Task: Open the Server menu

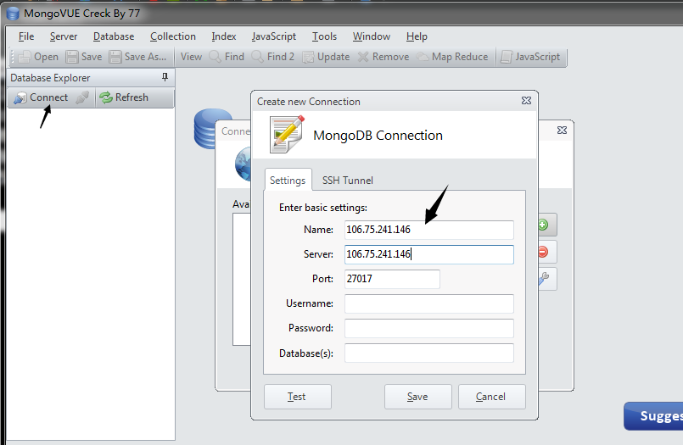Action: (64, 36)
